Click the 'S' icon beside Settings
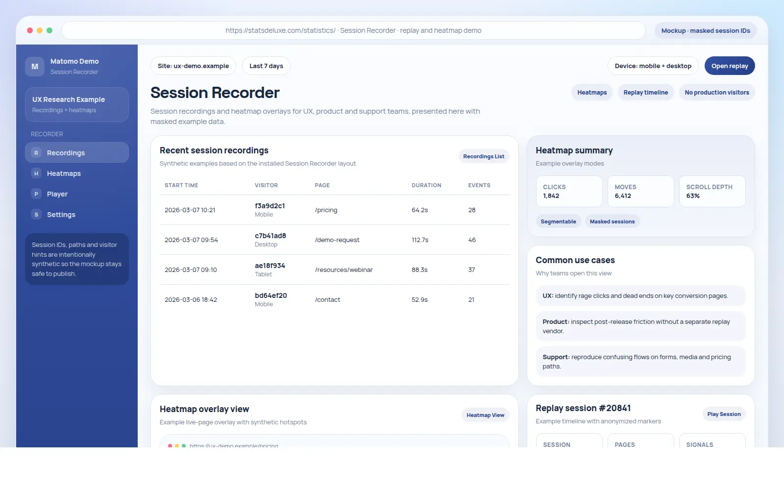This screenshot has width=784, height=490. [x=36, y=215]
